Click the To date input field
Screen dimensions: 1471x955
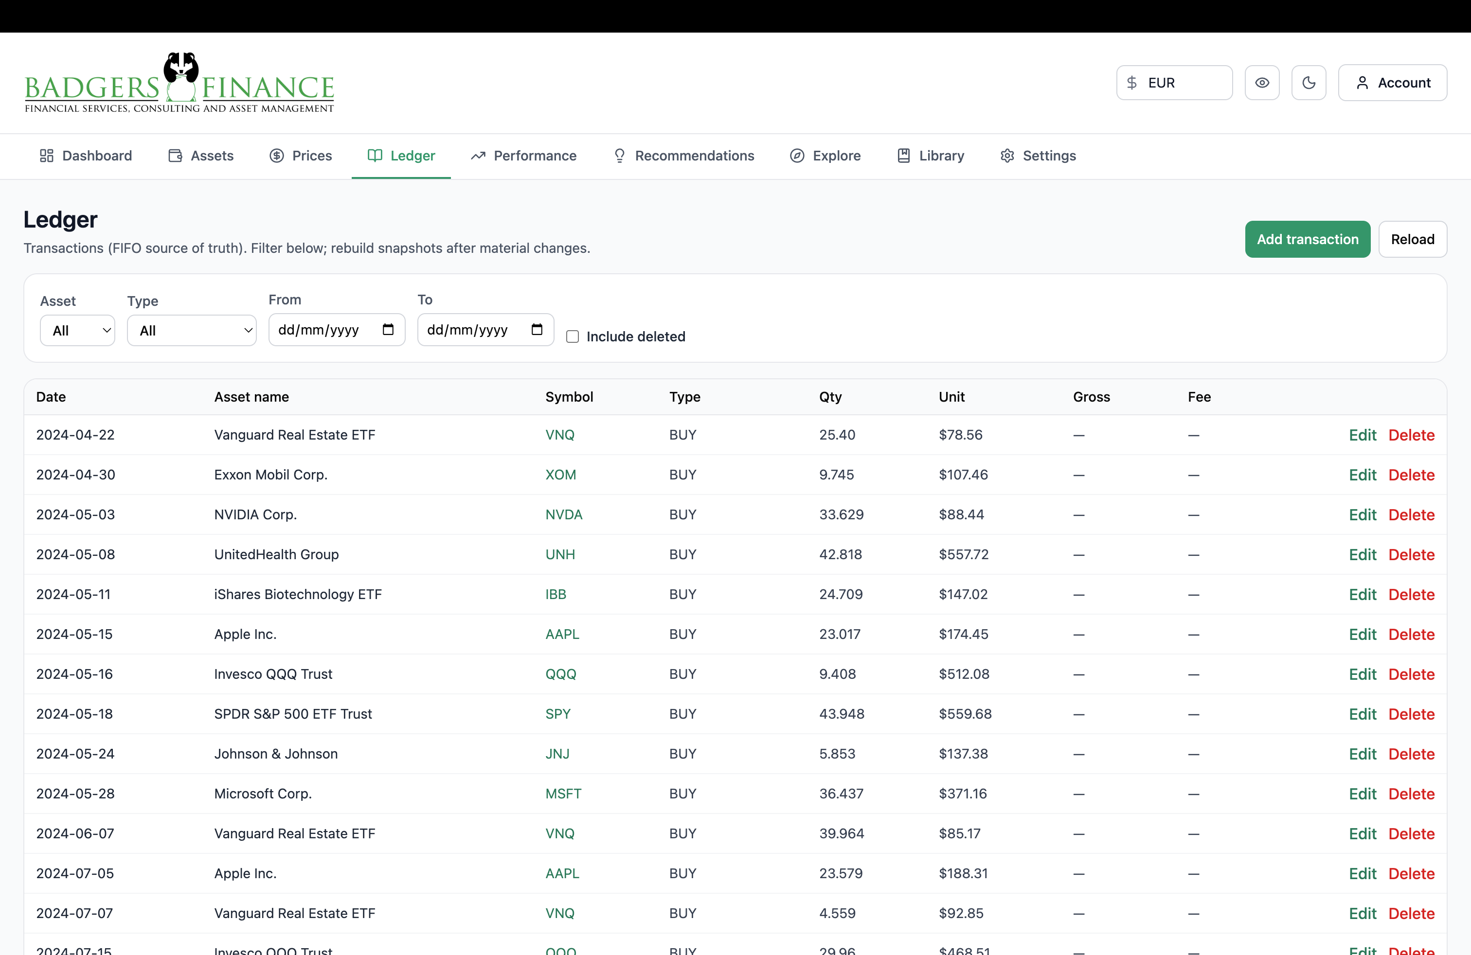486,329
